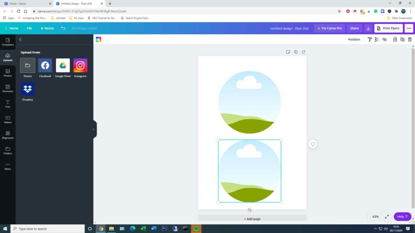The height and width of the screenshot is (233, 415).
Task: Open the zoom level 63% menu
Action: [x=376, y=216]
